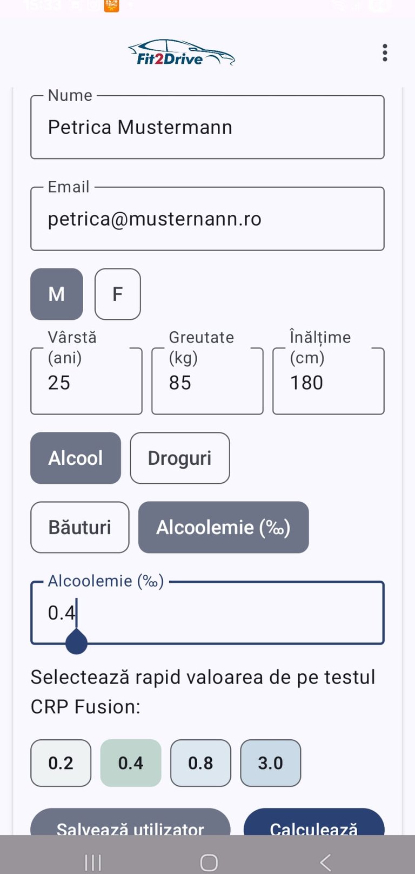Select the Alcool substance option
Image resolution: width=415 pixels, height=874 pixels.
pos(76,458)
